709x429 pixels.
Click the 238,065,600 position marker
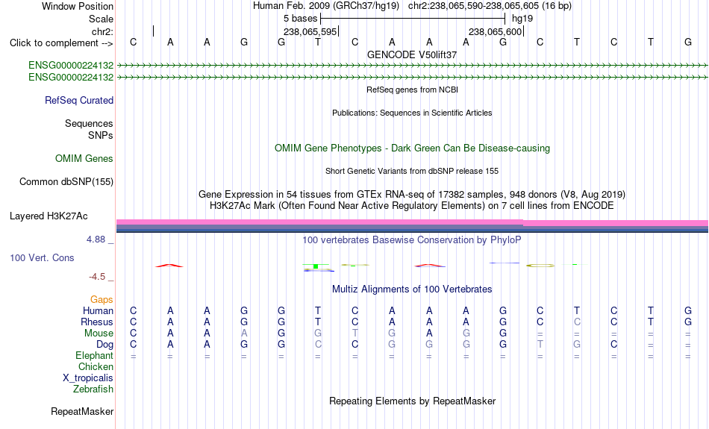point(496,31)
